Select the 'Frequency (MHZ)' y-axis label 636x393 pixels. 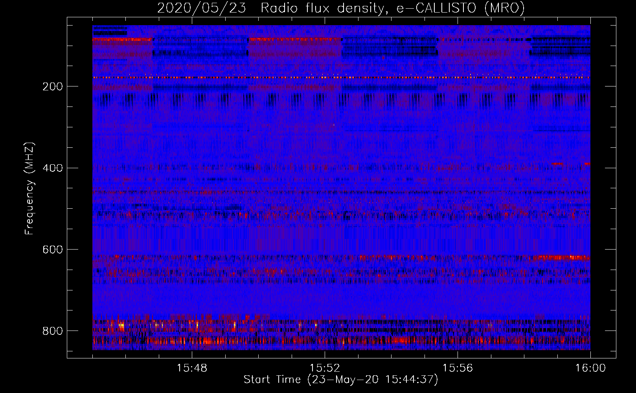coord(29,188)
